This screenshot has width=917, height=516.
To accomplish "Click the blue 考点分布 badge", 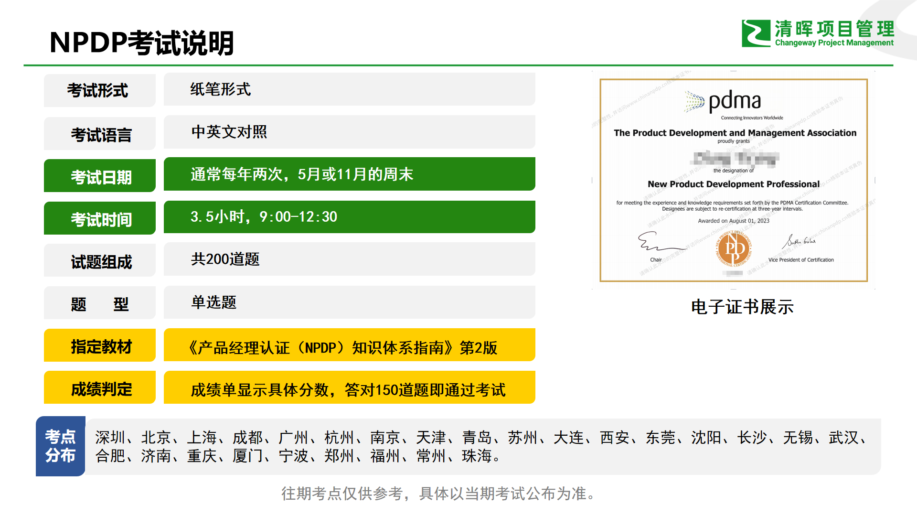I will point(60,446).
